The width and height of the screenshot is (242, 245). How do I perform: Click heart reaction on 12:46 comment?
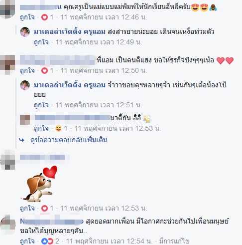[44, 17]
